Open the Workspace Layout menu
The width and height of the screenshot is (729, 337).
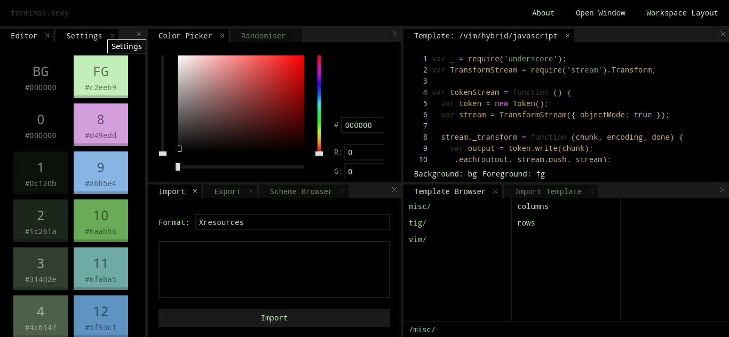[x=682, y=13]
